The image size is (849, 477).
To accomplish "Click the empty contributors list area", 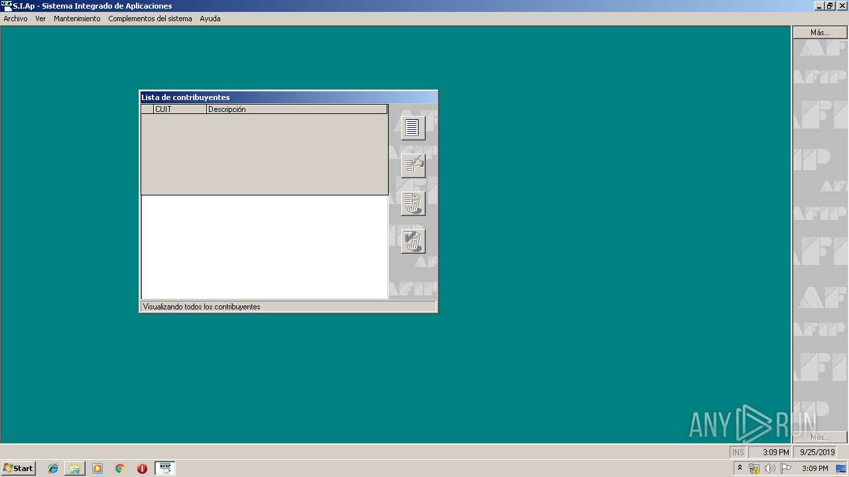I will [265, 246].
